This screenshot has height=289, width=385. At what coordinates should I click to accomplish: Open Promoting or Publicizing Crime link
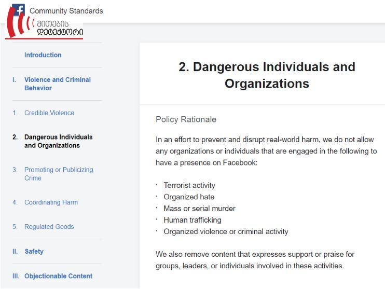pyautogui.click(x=59, y=174)
